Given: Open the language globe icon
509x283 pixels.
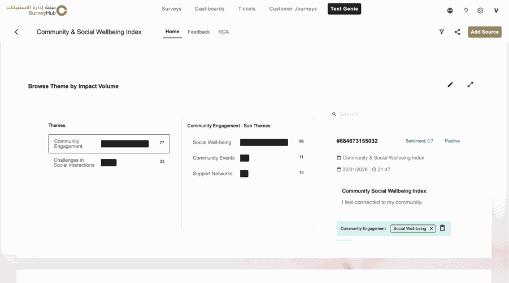Looking at the screenshot, I should pos(450,11).
